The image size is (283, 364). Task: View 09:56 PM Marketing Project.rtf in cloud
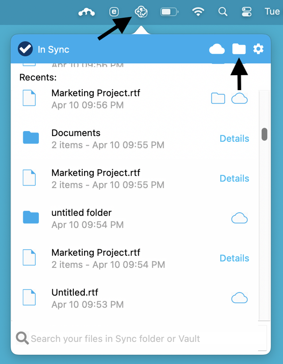click(x=239, y=99)
